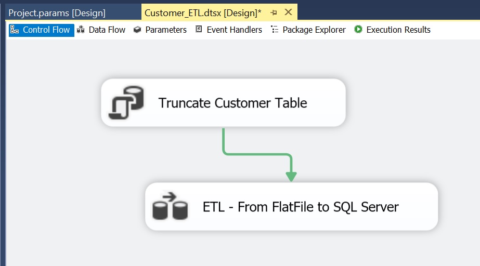Activate the Project.params [Design] document tab

(x=57, y=13)
